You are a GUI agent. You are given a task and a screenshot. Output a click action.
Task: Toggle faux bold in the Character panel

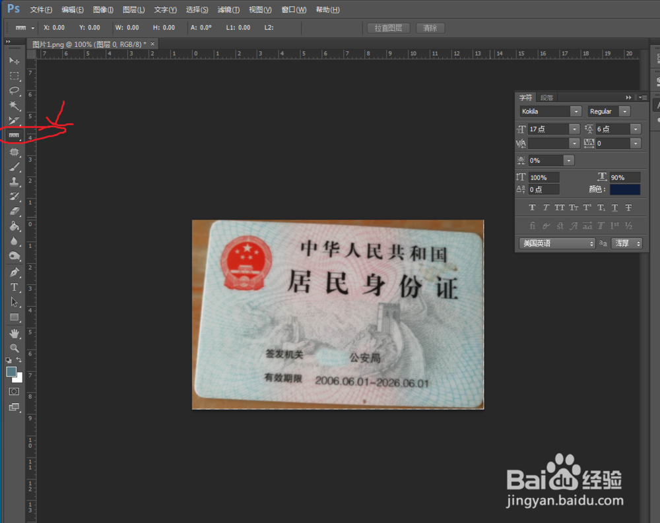pos(533,207)
